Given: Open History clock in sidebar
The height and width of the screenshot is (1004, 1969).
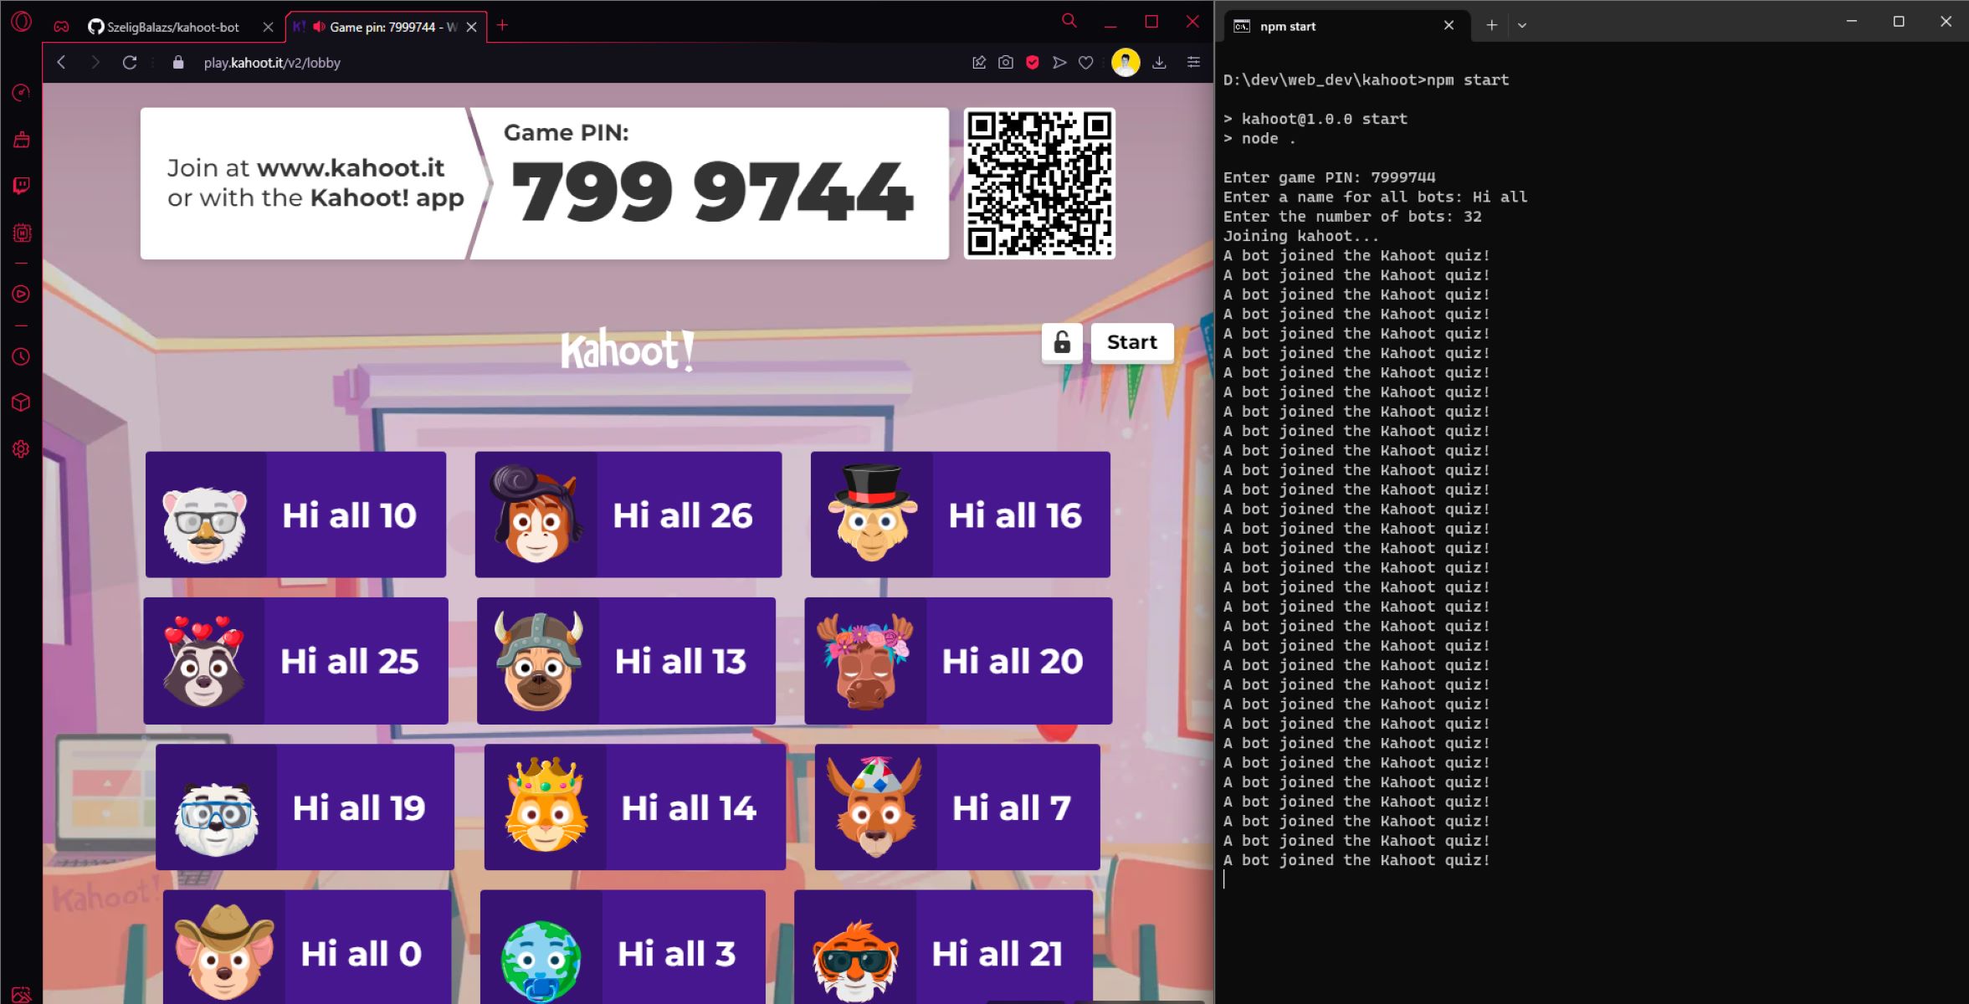Looking at the screenshot, I should 22,356.
